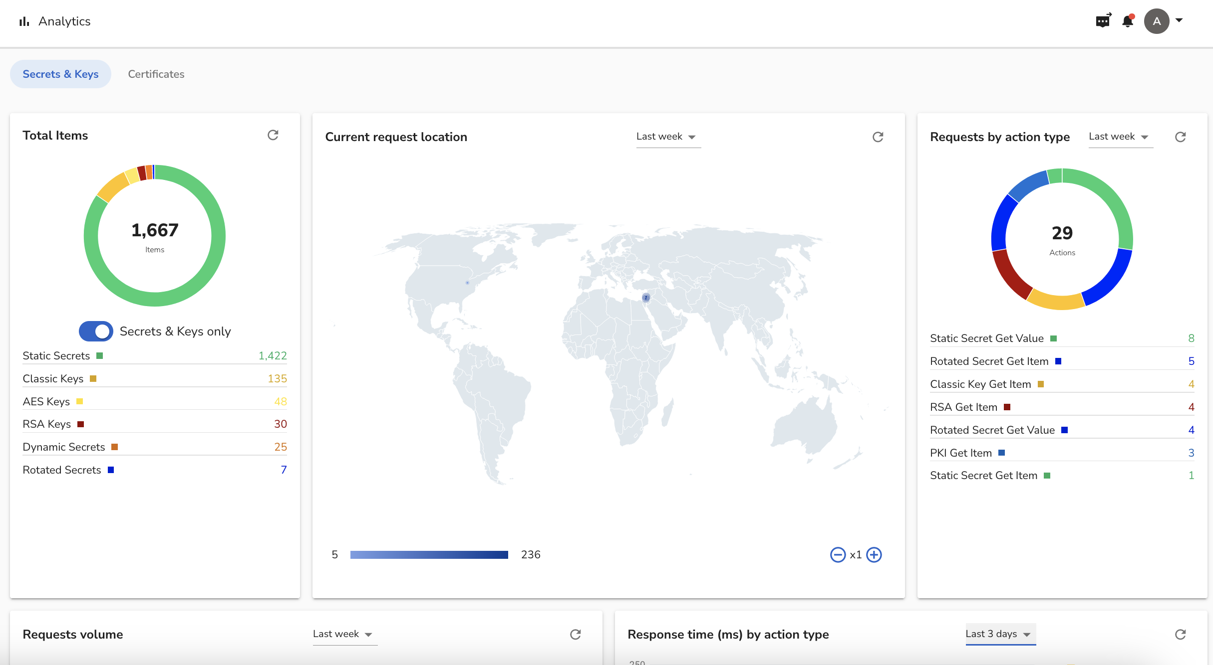Refresh the Current request location map

pos(878,137)
